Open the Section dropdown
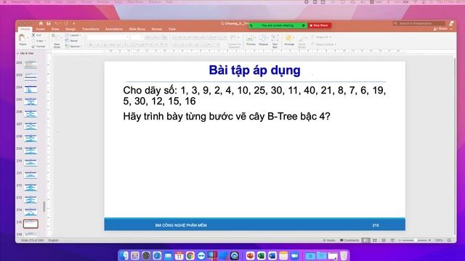465x261 pixels. point(73,46)
